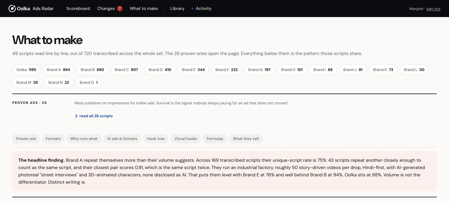
Task: Select the Brand E 344 chip
Action: 193,70
